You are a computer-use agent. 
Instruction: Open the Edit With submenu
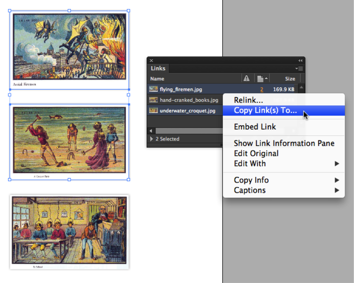(x=284, y=163)
